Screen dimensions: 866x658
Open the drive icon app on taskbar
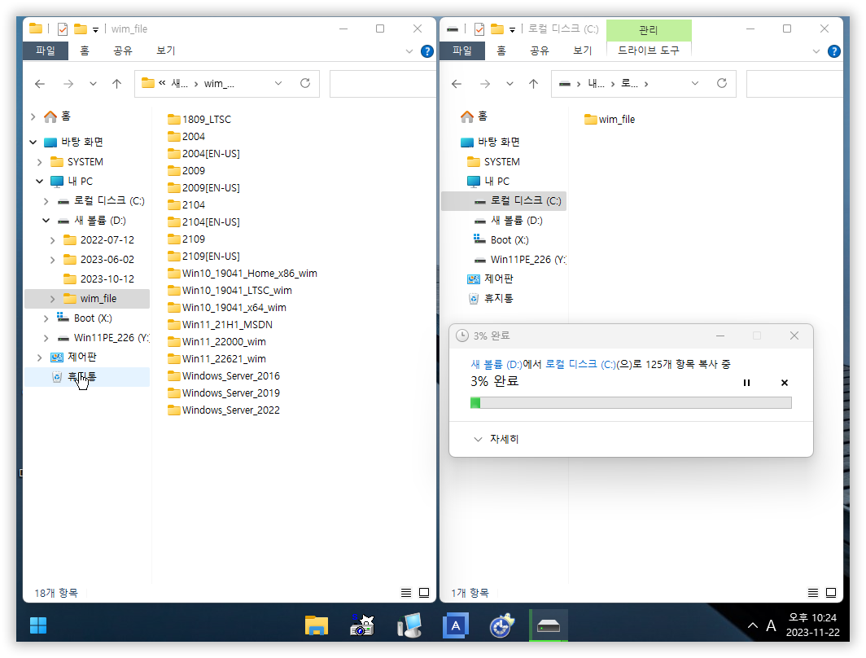click(x=549, y=625)
